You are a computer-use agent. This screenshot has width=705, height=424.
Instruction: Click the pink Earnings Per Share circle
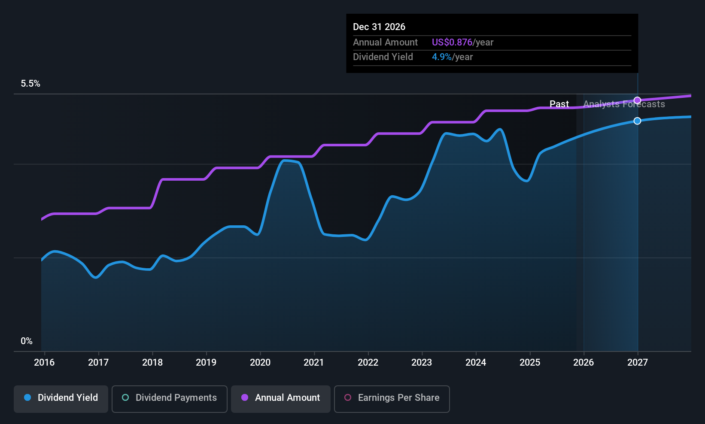(348, 397)
